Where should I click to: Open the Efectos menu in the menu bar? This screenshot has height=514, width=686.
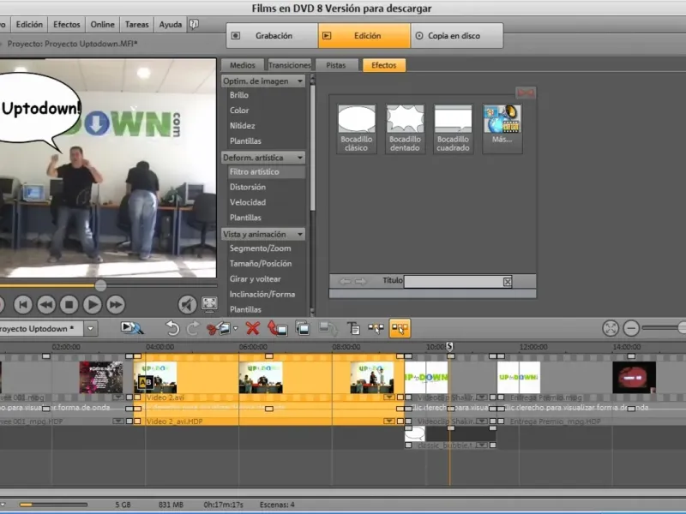point(68,25)
